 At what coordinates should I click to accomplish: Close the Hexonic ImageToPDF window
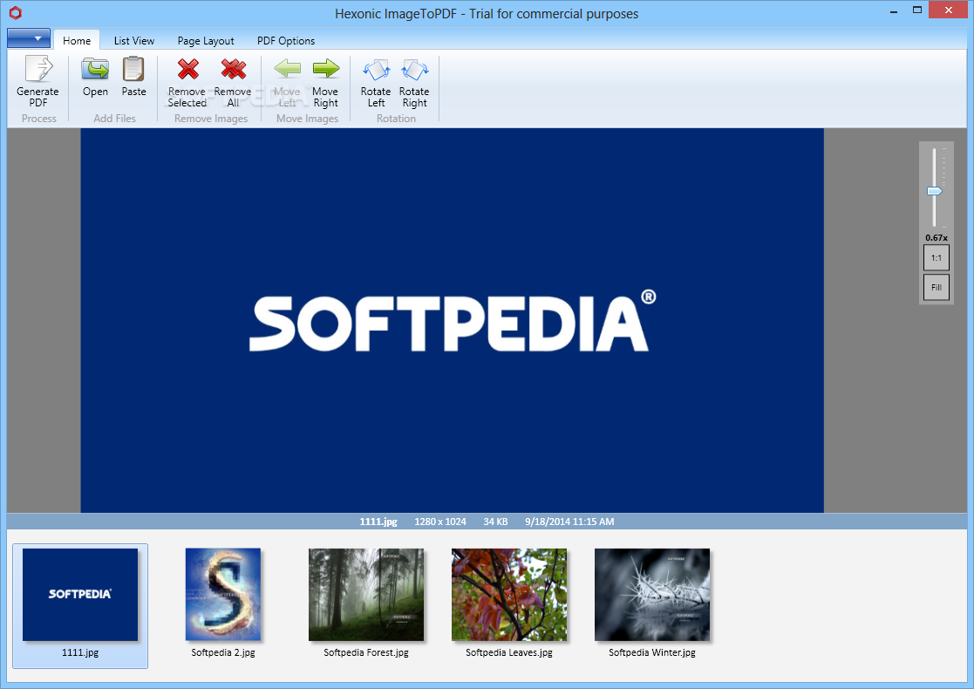(x=949, y=10)
